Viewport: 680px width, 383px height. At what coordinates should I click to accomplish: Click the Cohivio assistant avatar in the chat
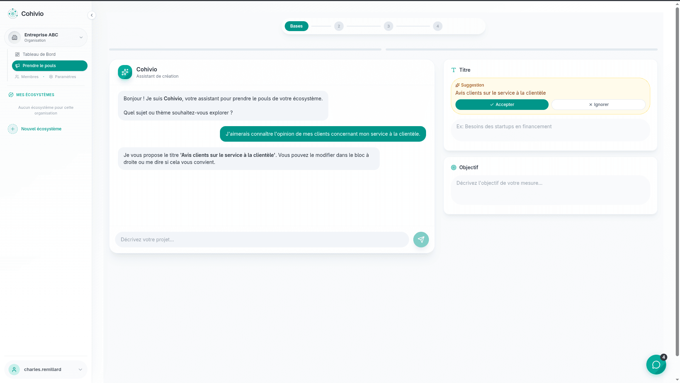[x=125, y=72]
